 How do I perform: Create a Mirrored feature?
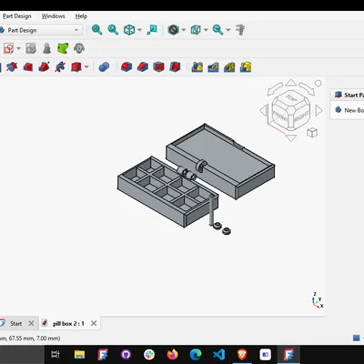point(197,66)
